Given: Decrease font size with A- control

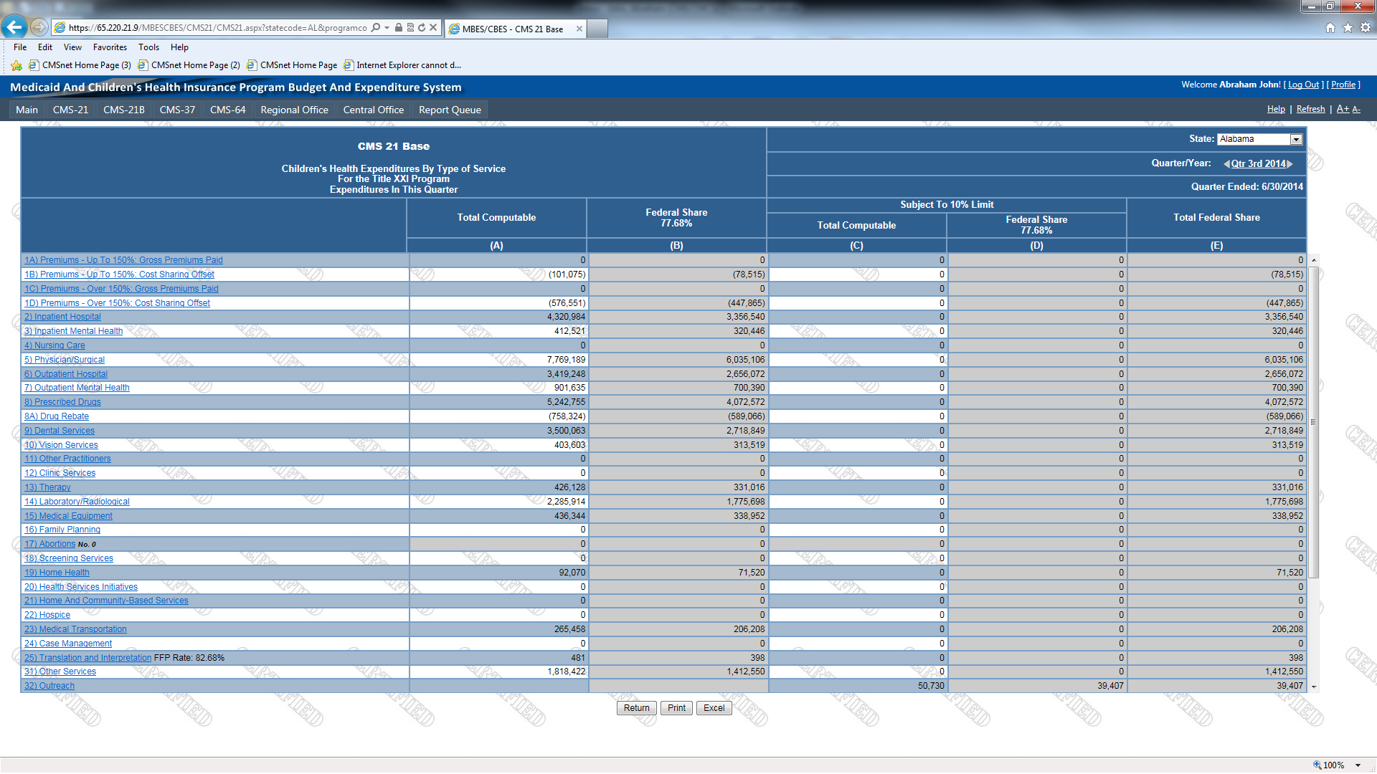Looking at the screenshot, I should pyautogui.click(x=1356, y=109).
